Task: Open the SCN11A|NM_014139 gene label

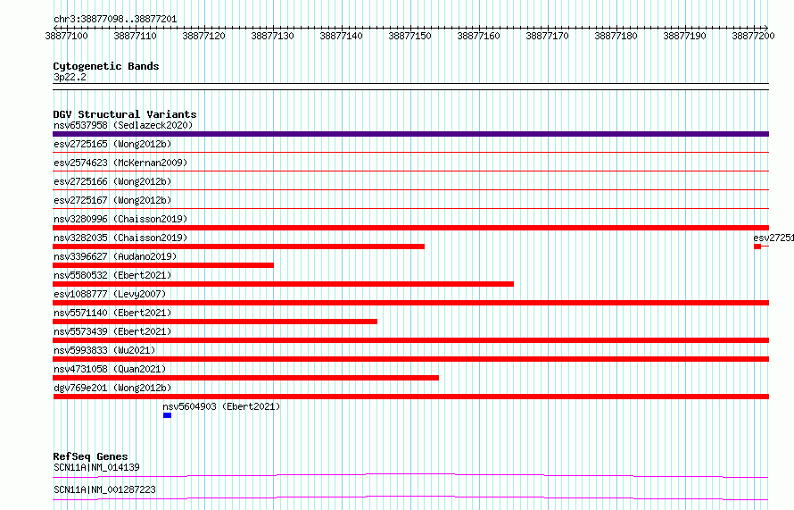Action: pyautogui.click(x=96, y=467)
